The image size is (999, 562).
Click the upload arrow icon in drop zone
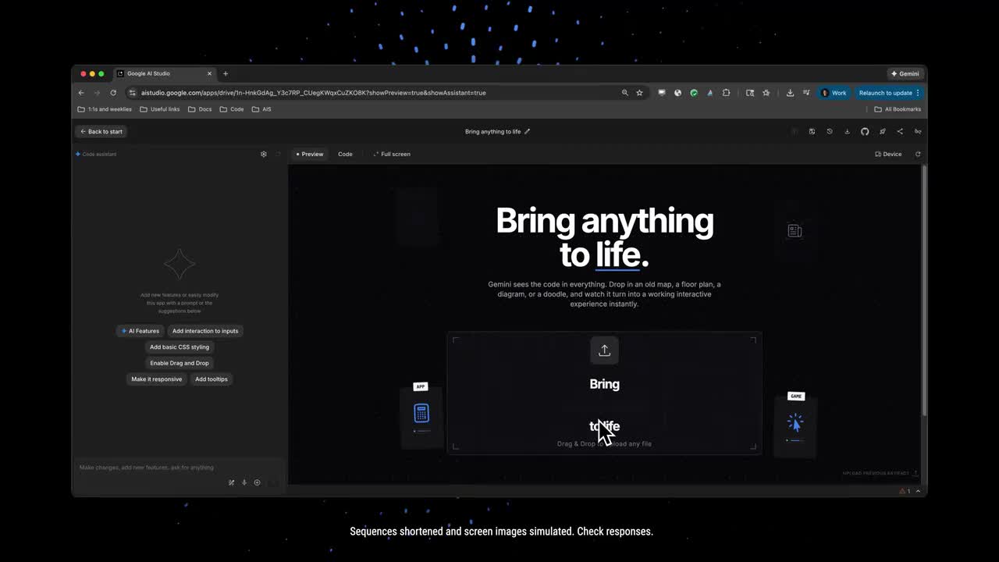[604, 350]
